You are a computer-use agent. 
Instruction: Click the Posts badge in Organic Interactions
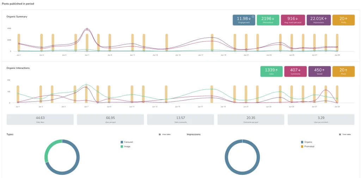(x=343, y=71)
